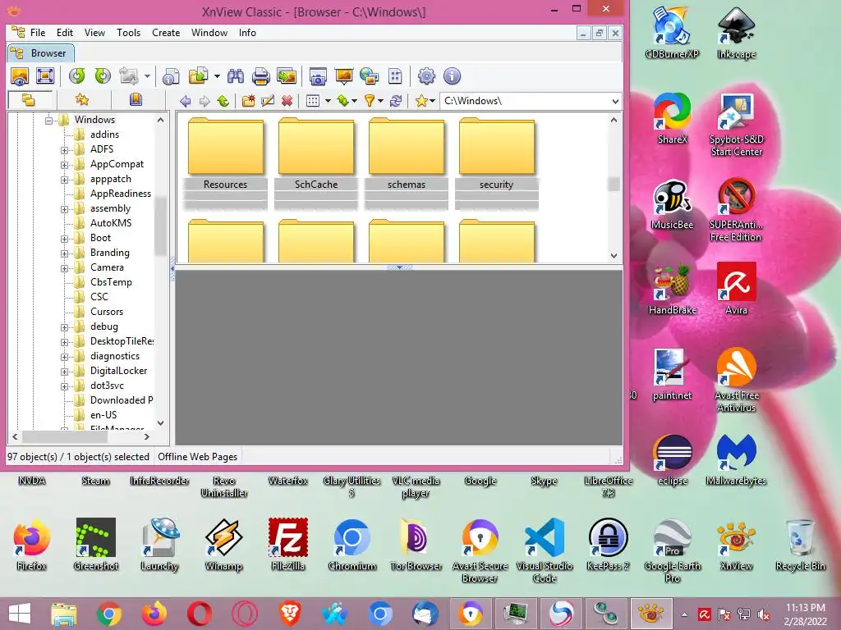The height and width of the screenshot is (630, 841).
Task: Open the View as dropdown arrow
Action: pyautogui.click(x=328, y=101)
